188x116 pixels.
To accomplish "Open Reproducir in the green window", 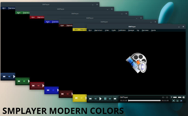I will tap(26, 13).
